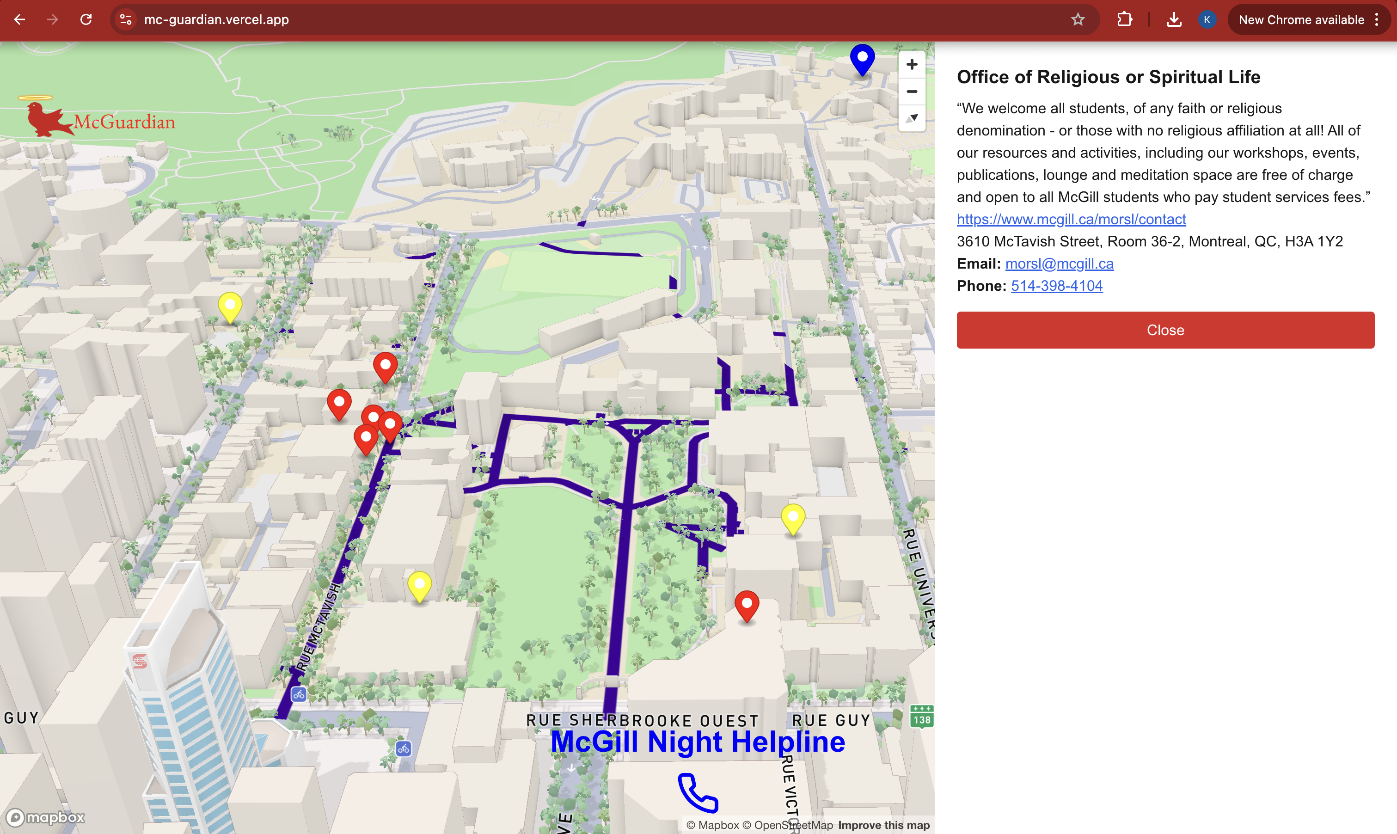Click the yellow pin near Rue McTavish label
This screenshot has height=834, width=1397.
point(419,585)
